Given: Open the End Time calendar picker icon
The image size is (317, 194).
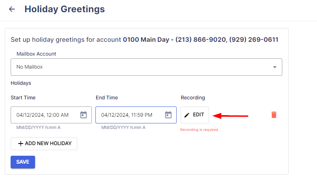Looking at the screenshot, I should pyautogui.click(x=168, y=115).
